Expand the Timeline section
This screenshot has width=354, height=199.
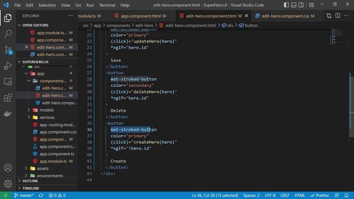19,188
